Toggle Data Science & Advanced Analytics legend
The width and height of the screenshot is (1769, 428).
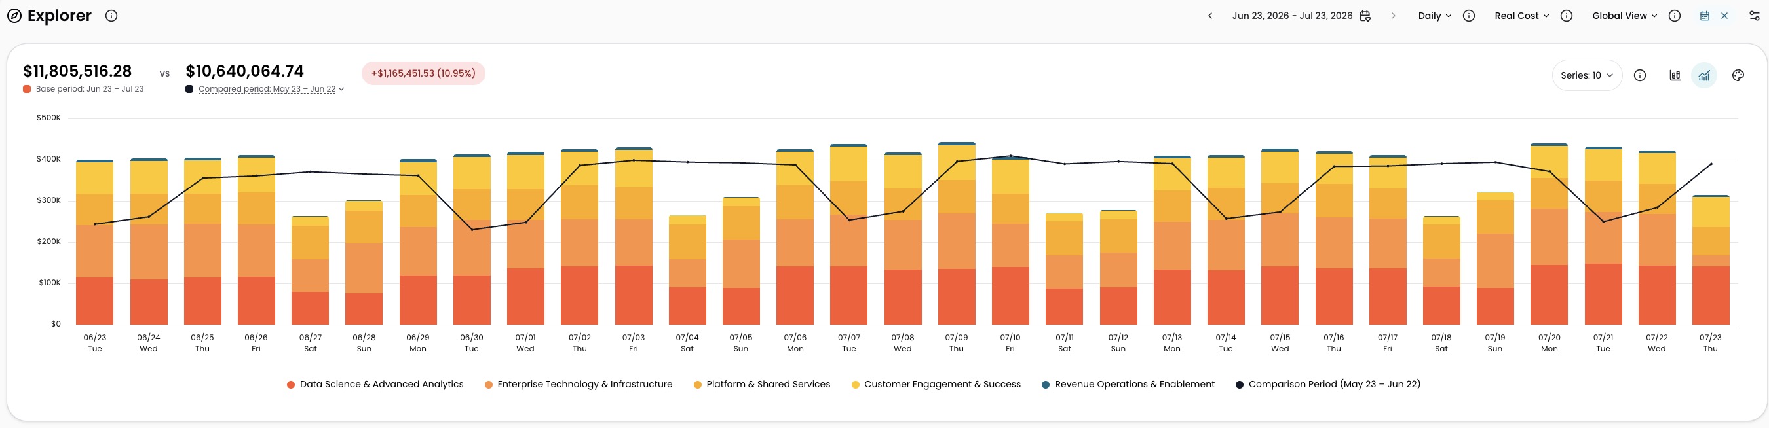coord(375,385)
